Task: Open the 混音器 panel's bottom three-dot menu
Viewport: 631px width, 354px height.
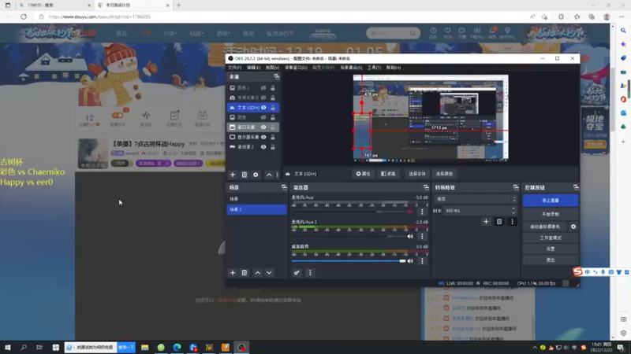Action: click(310, 273)
